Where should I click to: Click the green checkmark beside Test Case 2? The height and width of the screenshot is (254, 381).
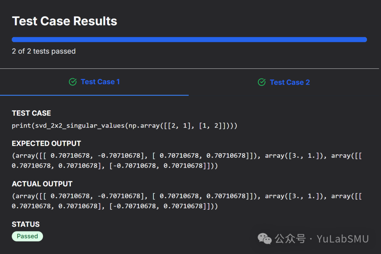click(x=261, y=82)
